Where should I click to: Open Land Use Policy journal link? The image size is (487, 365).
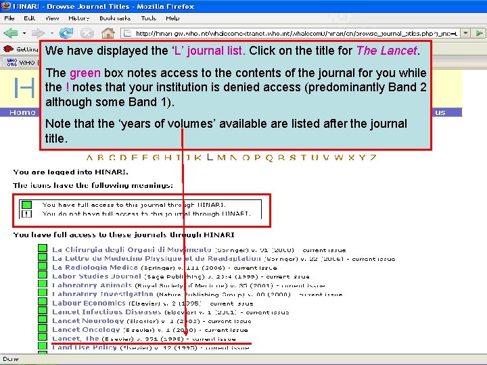point(84,347)
